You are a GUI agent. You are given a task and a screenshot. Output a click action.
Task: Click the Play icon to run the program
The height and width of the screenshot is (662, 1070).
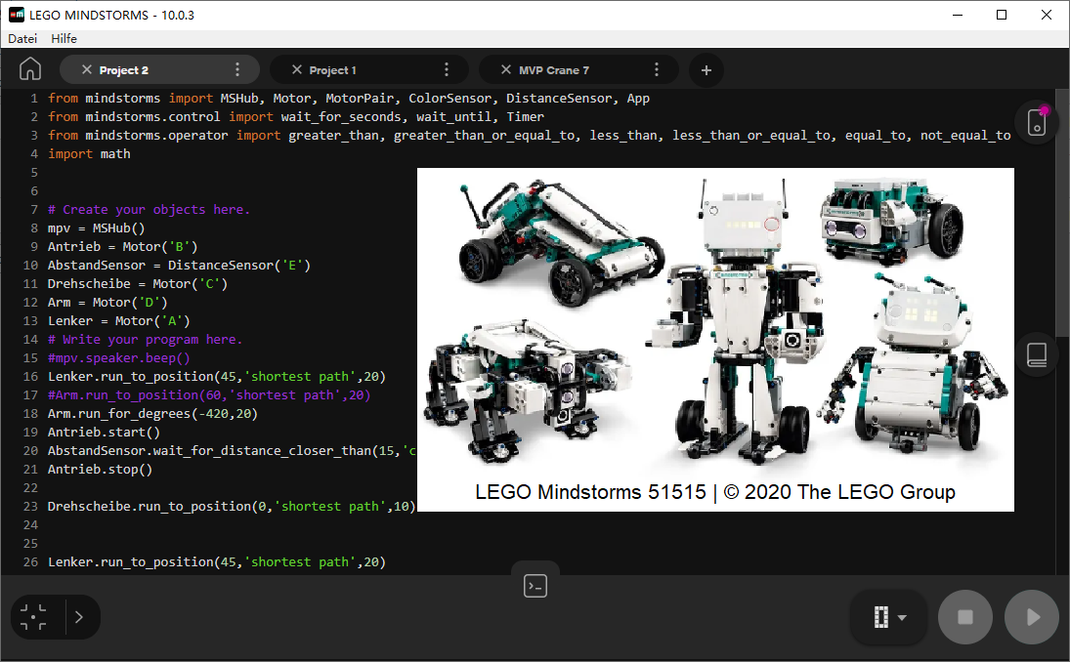[1031, 616]
